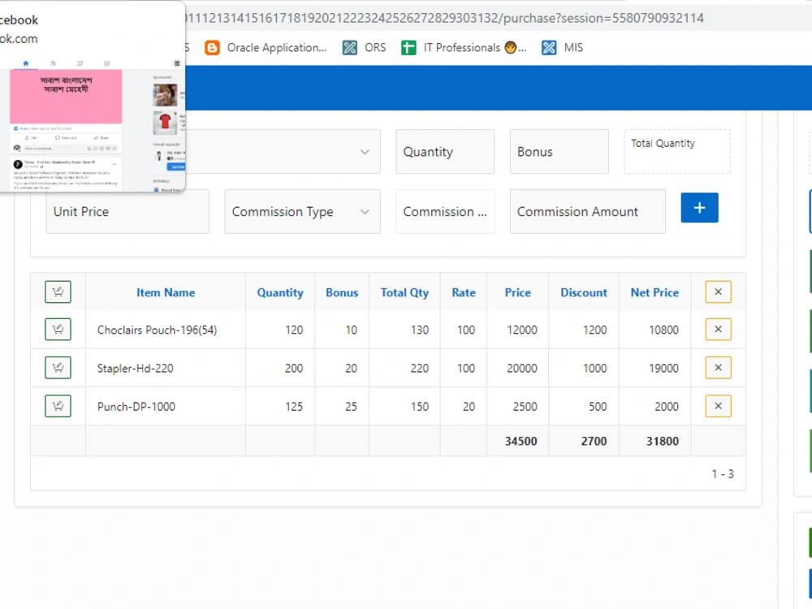Click price cell 12000
This screenshot has width=812, height=609.
(522, 330)
